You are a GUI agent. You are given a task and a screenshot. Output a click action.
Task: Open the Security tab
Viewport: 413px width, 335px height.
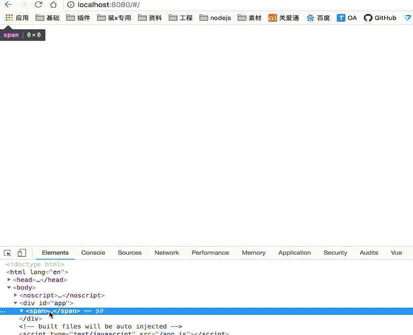pyautogui.click(x=335, y=253)
